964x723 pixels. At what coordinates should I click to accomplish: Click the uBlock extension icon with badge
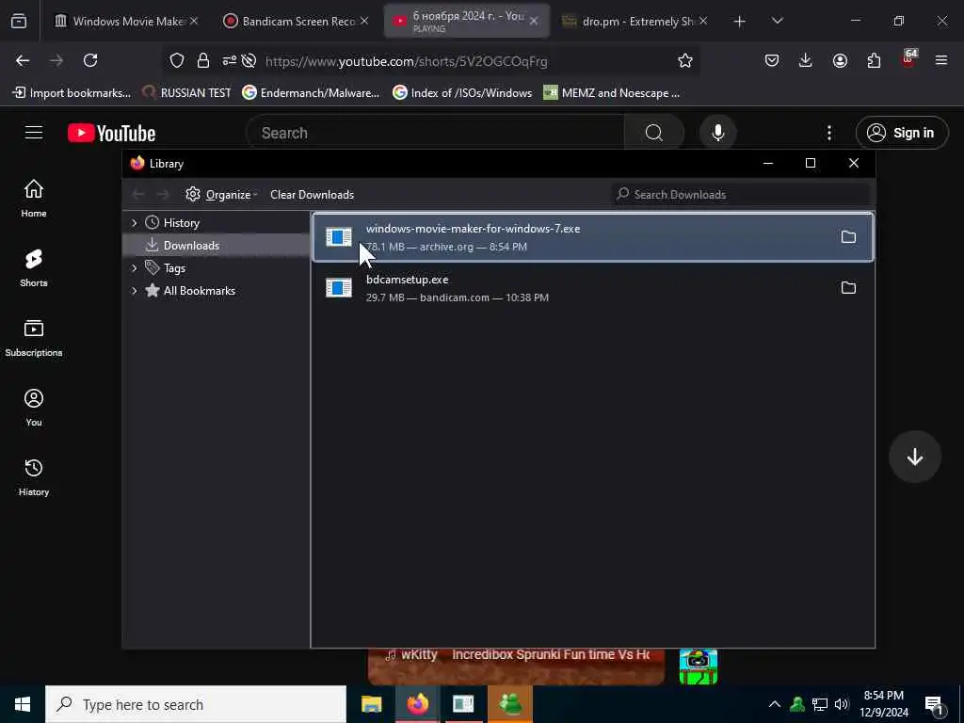[908, 59]
